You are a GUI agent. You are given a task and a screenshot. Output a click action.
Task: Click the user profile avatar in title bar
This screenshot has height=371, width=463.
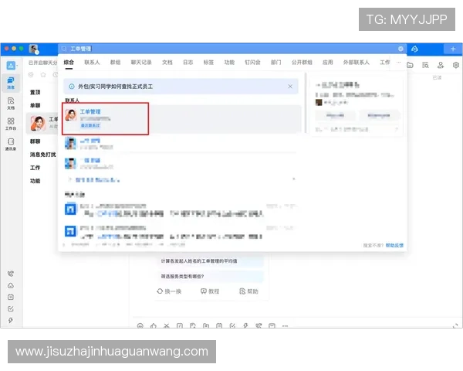pyautogui.click(x=34, y=49)
